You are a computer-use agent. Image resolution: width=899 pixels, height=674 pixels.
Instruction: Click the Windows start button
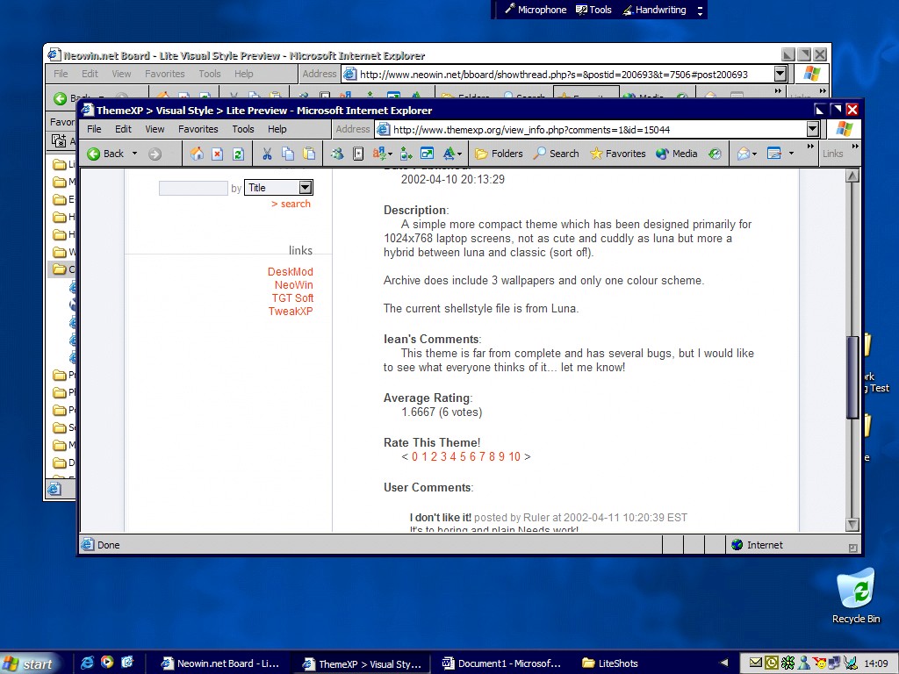30,663
